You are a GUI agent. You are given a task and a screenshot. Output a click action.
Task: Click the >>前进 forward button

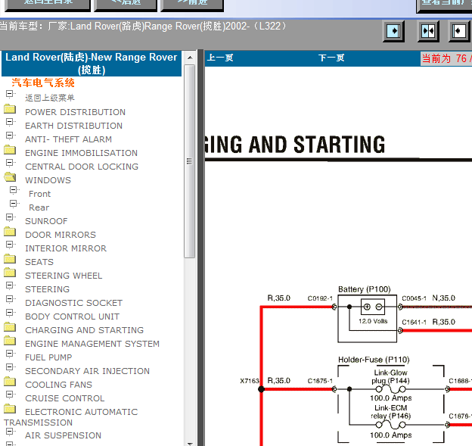pyautogui.click(x=192, y=5)
